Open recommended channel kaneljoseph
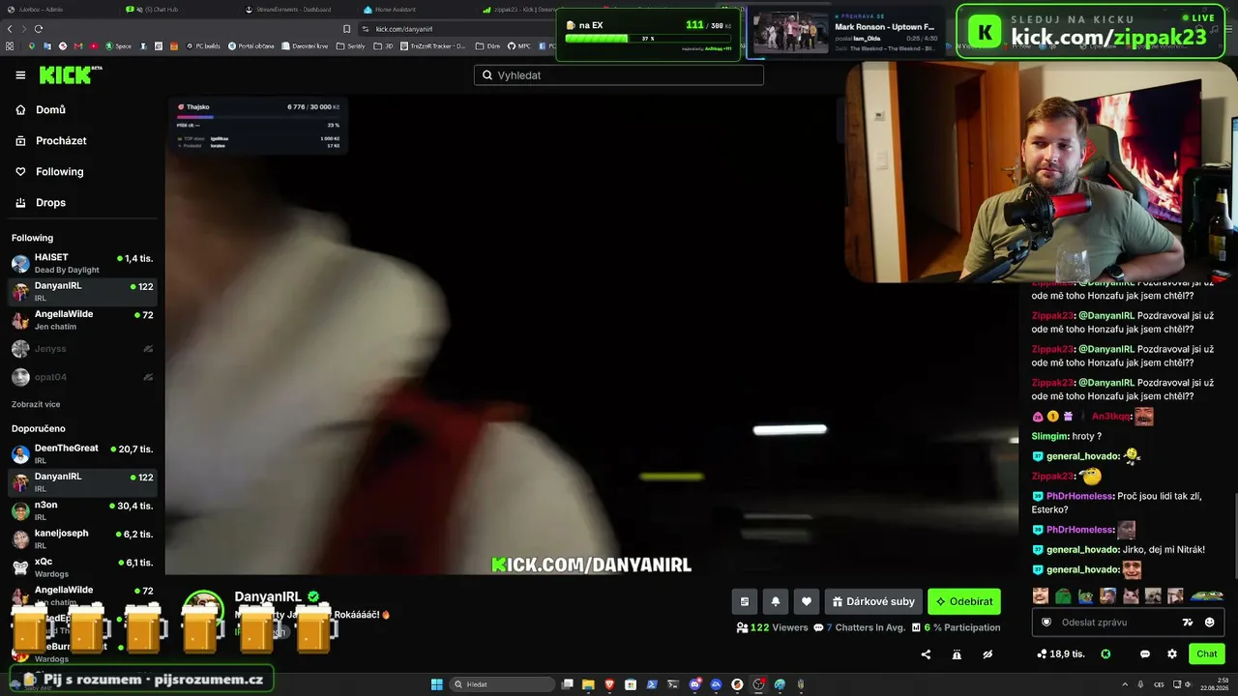Image resolution: width=1238 pixels, height=696 pixels. (x=82, y=538)
